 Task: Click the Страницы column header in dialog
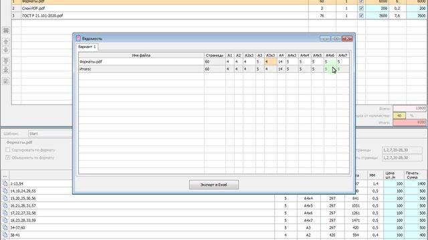point(215,55)
